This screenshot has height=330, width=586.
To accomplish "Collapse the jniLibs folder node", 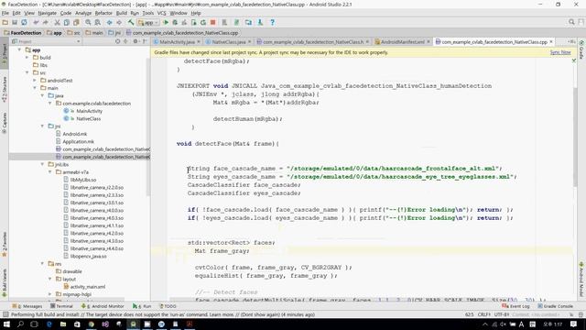I will (x=42, y=164).
